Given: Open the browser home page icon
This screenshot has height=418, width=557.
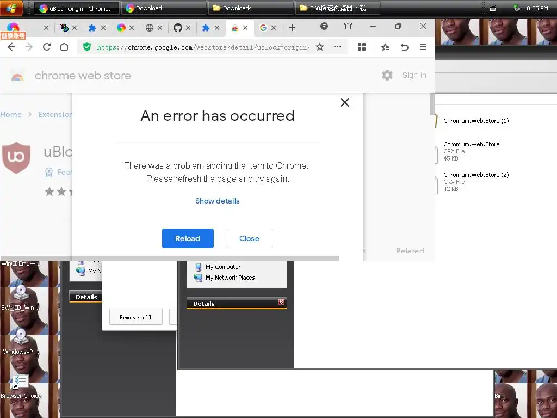Looking at the screenshot, I should (64, 47).
